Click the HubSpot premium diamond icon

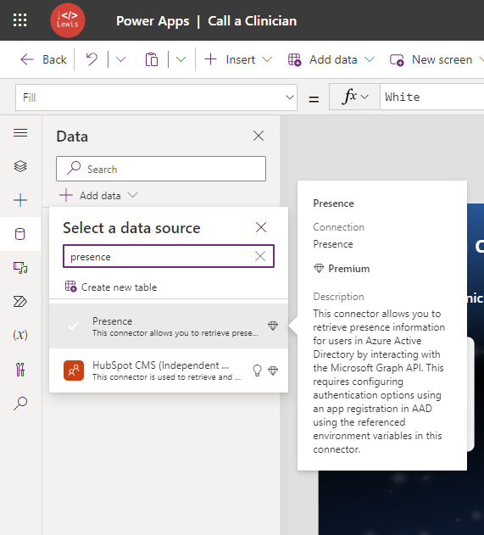(273, 371)
